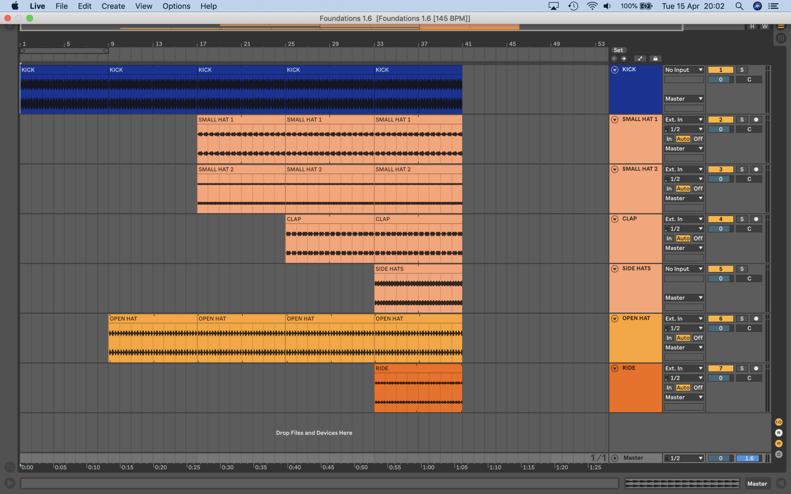This screenshot has height=494, width=791.
Task: Set SMALL HAT 2 monitoring to Off
Action: coord(698,189)
